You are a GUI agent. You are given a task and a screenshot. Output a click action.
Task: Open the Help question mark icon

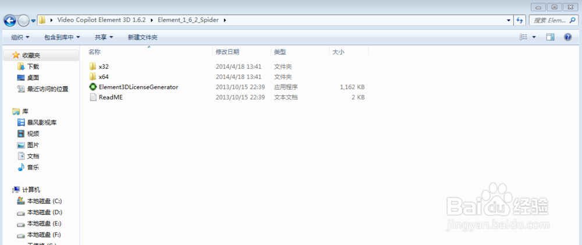[567, 37]
